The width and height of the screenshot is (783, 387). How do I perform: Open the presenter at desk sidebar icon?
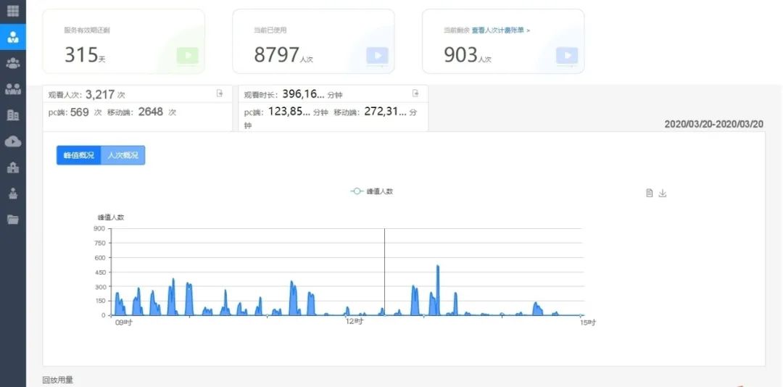(x=13, y=193)
